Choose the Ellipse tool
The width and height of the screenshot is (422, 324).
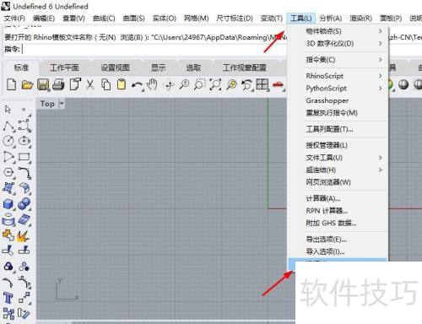pyautogui.click(x=24, y=140)
